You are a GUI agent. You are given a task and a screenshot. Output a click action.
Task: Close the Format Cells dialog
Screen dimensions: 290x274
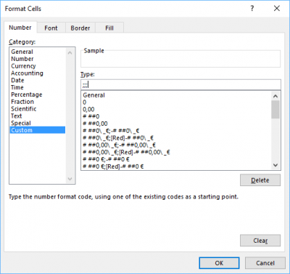click(277, 9)
